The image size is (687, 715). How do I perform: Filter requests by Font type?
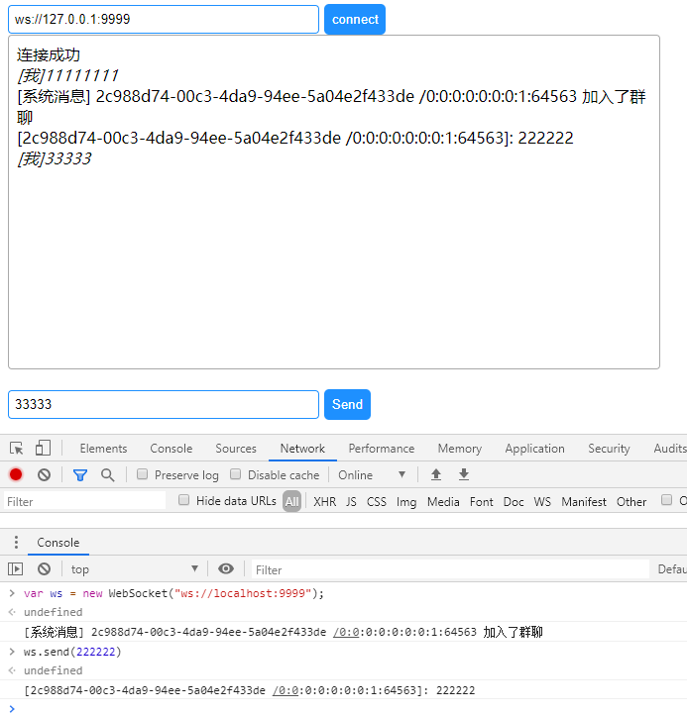(x=482, y=502)
